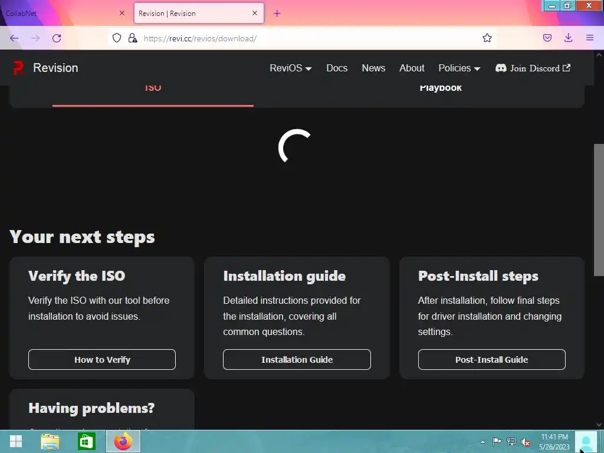This screenshot has width=604, height=453.
Task: Click the Firefox taskbar icon
Action: pos(123,441)
